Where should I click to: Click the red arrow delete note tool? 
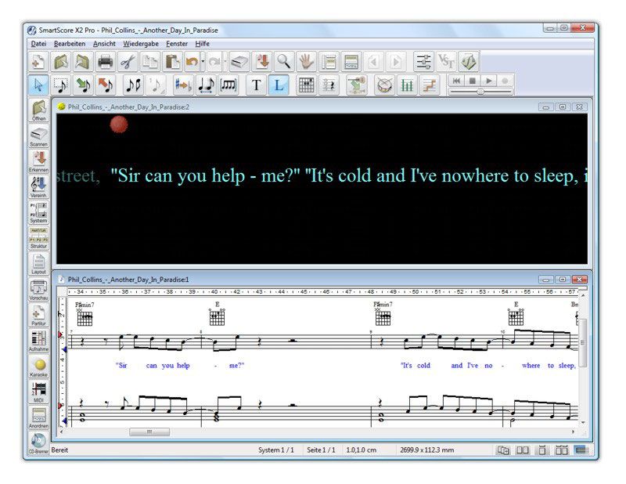coord(106,85)
